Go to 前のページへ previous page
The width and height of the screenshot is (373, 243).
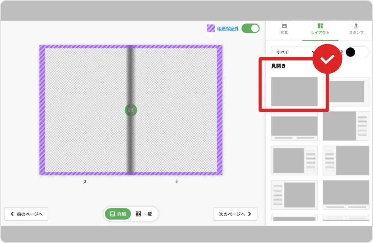click(x=26, y=214)
